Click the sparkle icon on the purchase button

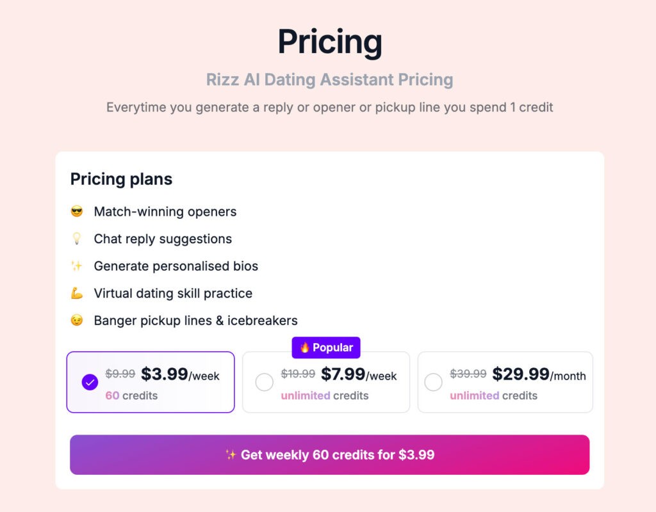(x=231, y=455)
